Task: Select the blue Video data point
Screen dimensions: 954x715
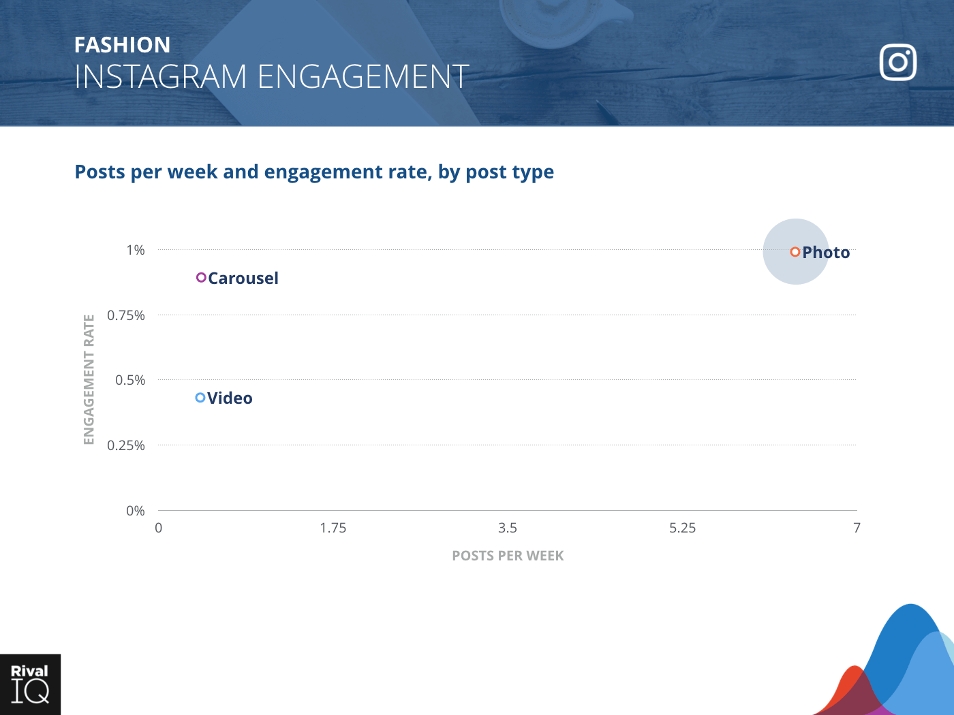Action: click(200, 398)
